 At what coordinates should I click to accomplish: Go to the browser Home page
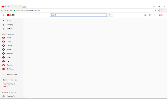tap(11, 10)
